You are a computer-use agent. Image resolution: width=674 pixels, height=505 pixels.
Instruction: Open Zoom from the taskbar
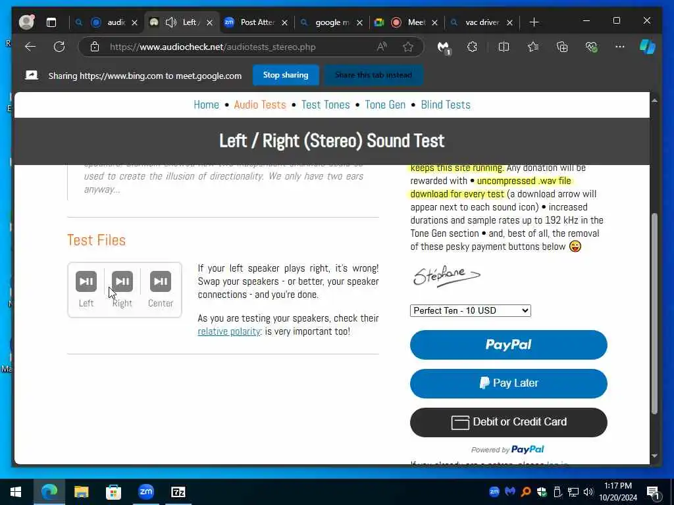(x=145, y=492)
